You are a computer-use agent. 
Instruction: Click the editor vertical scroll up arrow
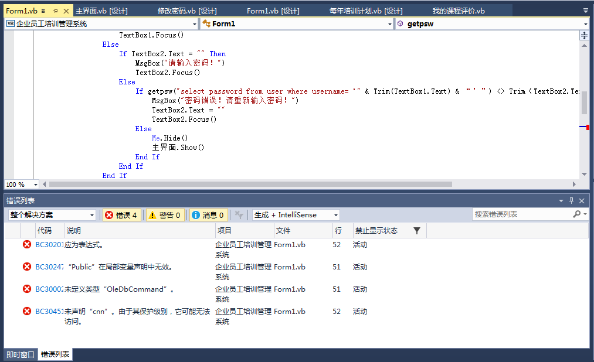585,45
